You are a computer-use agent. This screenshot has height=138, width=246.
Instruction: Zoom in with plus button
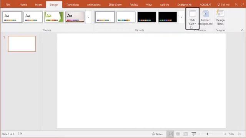[x=225, y=134]
